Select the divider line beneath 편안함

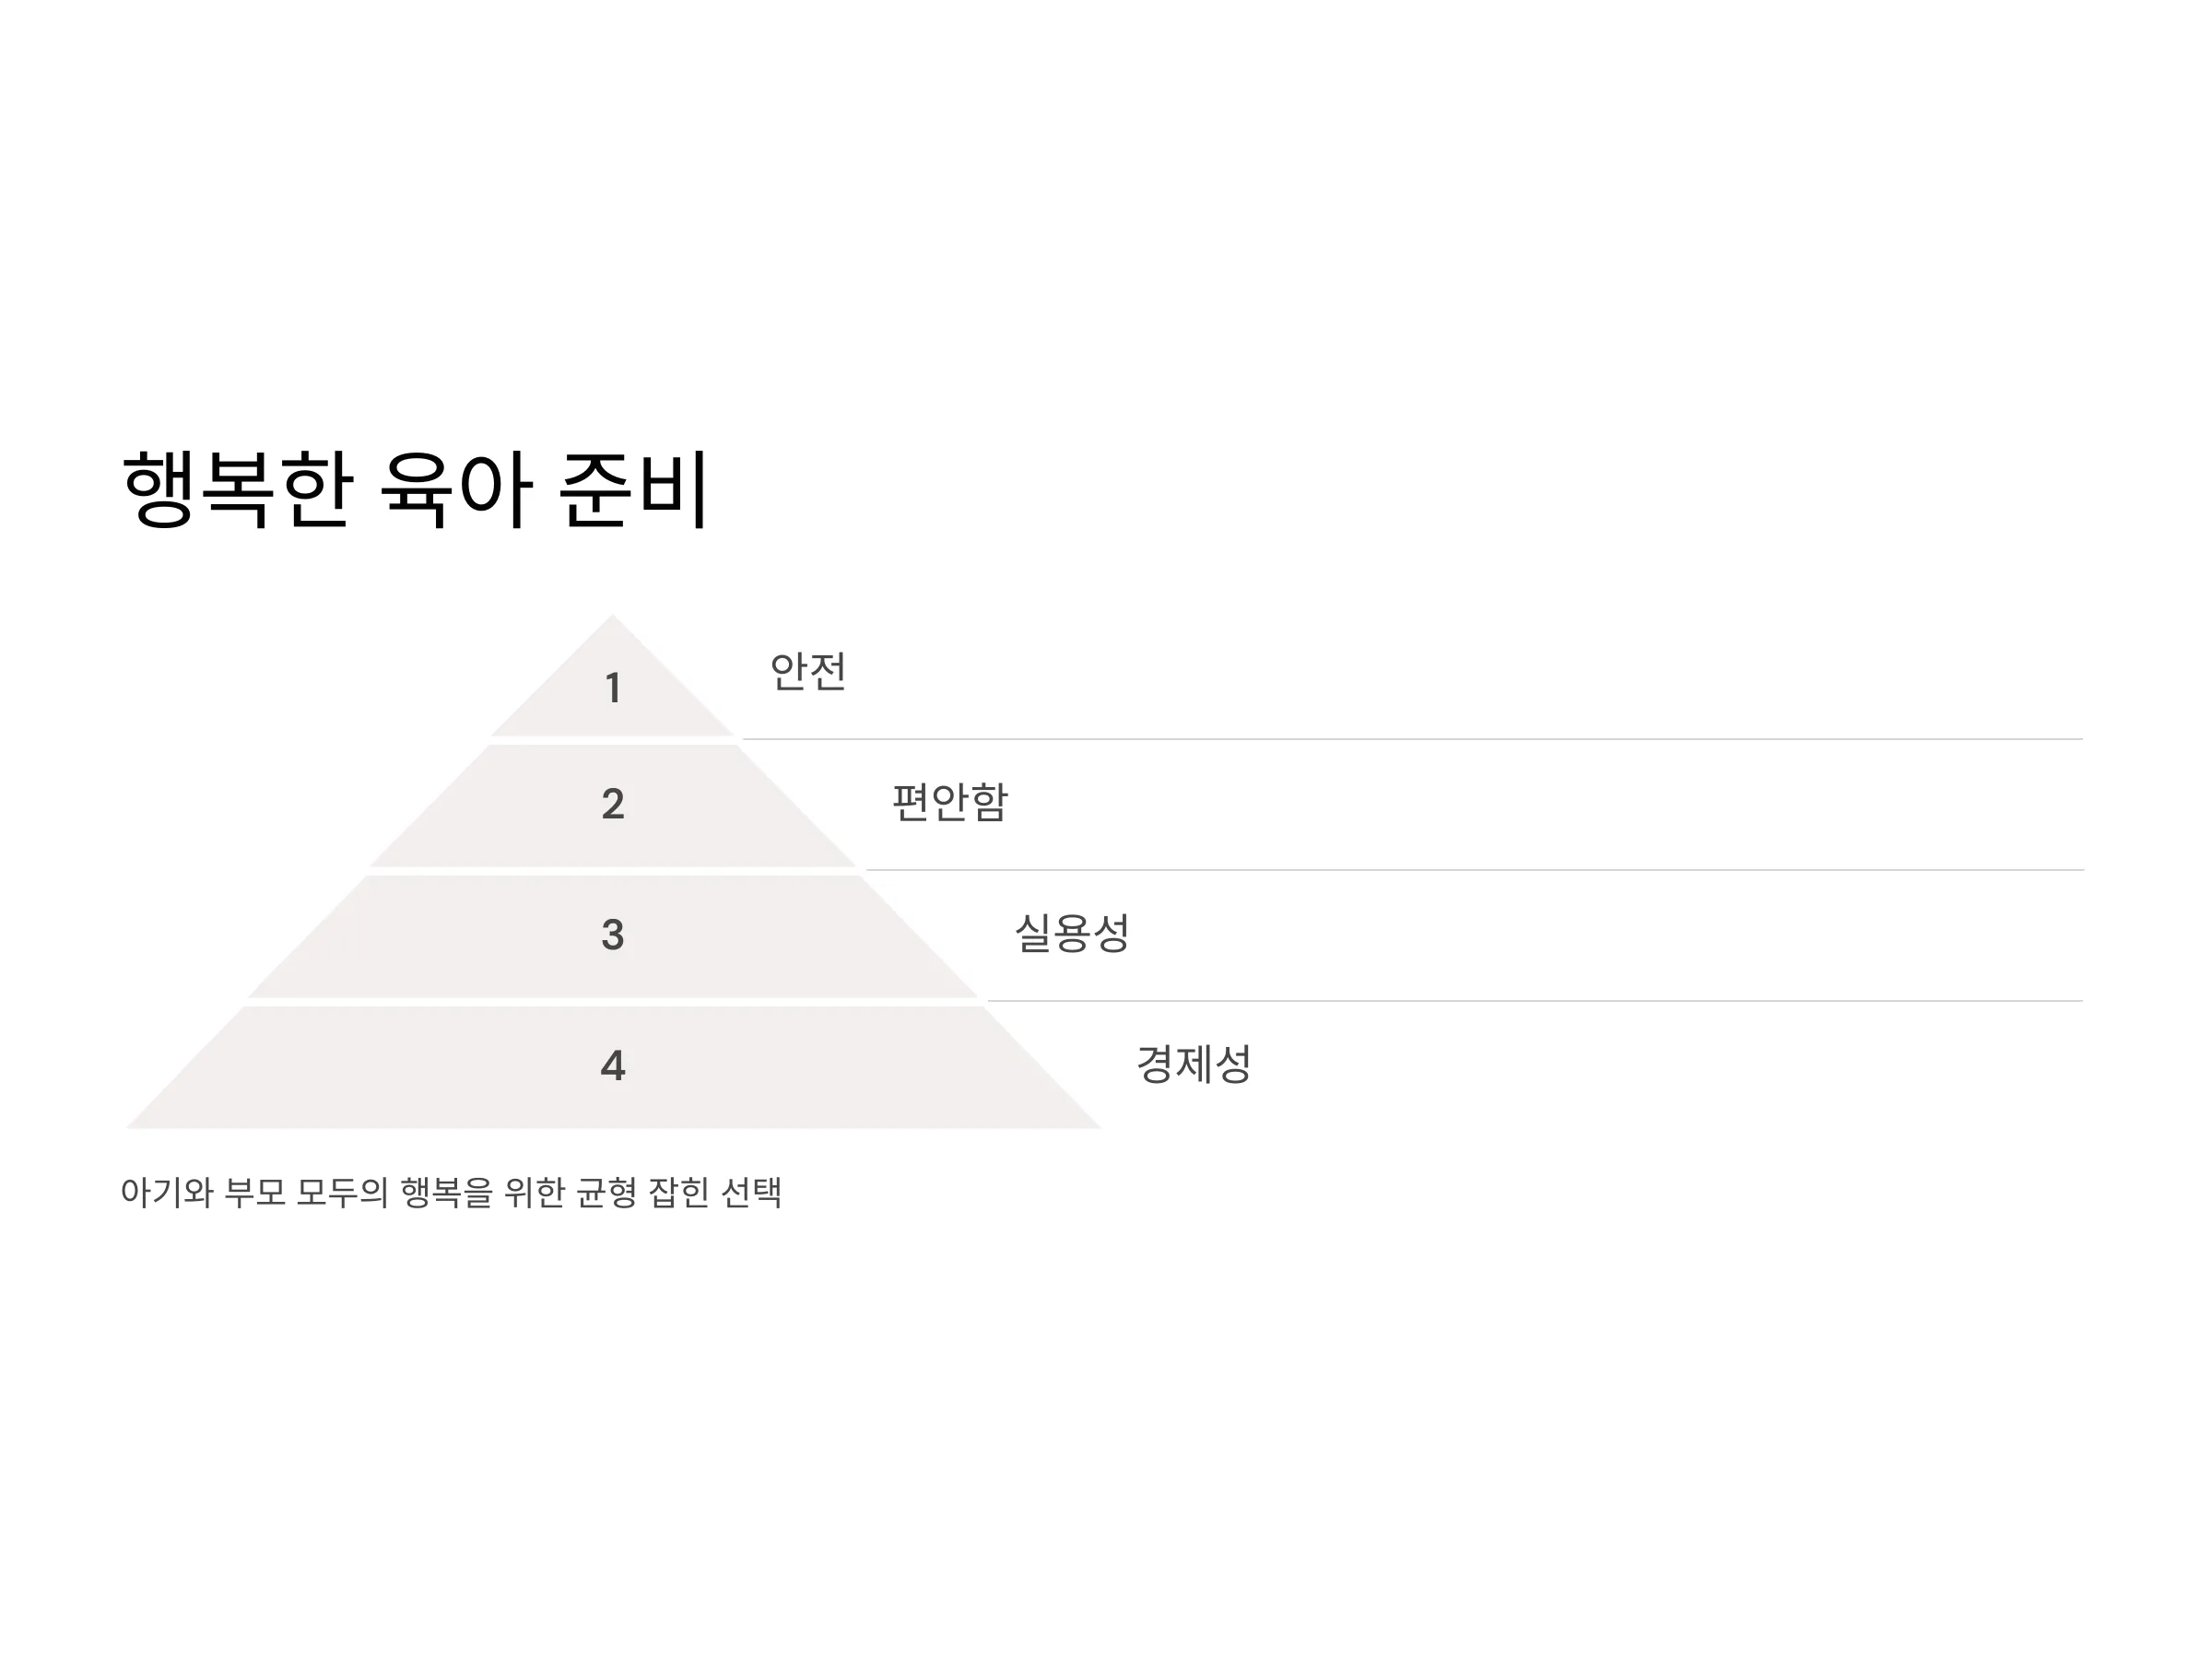click(1474, 870)
